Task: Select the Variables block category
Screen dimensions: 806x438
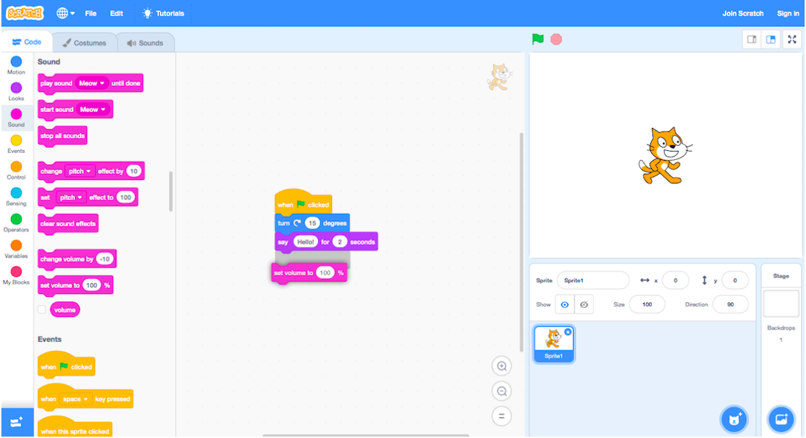Action: [x=17, y=249]
